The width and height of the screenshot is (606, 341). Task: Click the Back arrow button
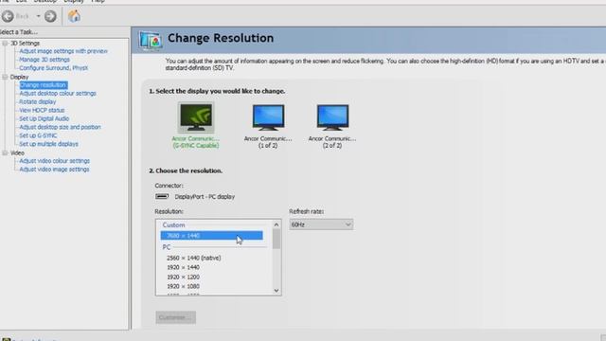point(8,16)
